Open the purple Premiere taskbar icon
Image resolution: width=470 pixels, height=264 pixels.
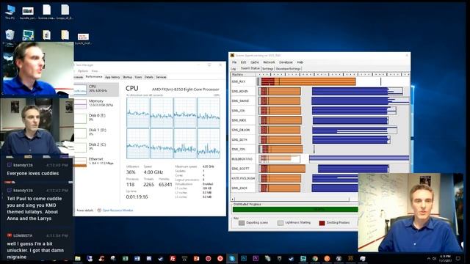(256, 258)
